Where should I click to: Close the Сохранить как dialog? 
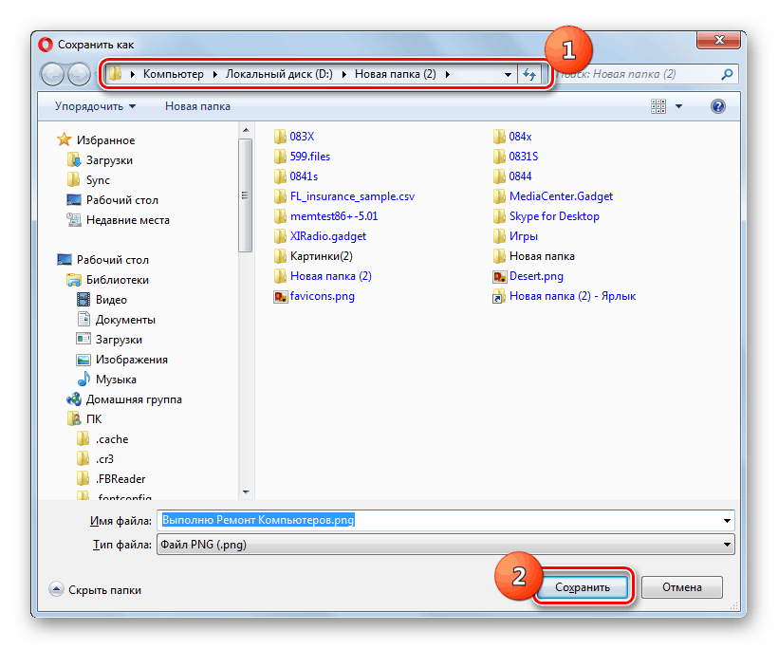click(x=719, y=40)
